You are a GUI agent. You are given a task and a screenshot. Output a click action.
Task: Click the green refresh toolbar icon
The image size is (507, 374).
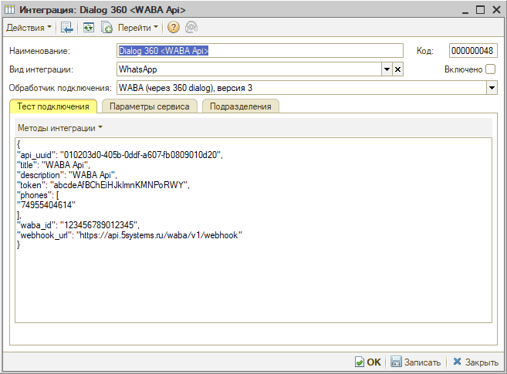click(89, 28)
